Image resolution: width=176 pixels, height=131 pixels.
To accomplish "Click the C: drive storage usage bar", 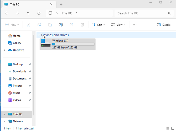I will [73, 44].
